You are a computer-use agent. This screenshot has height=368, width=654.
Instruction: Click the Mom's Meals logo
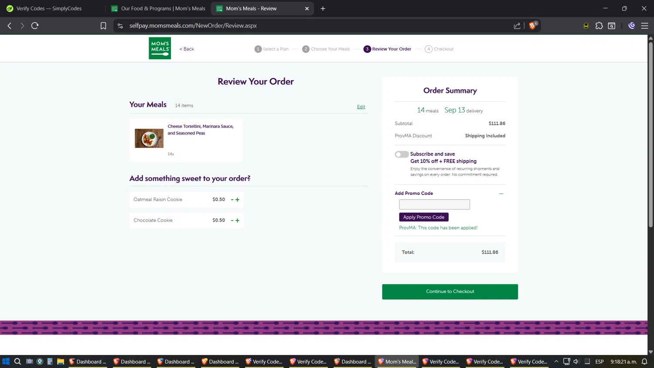[160, 48]
